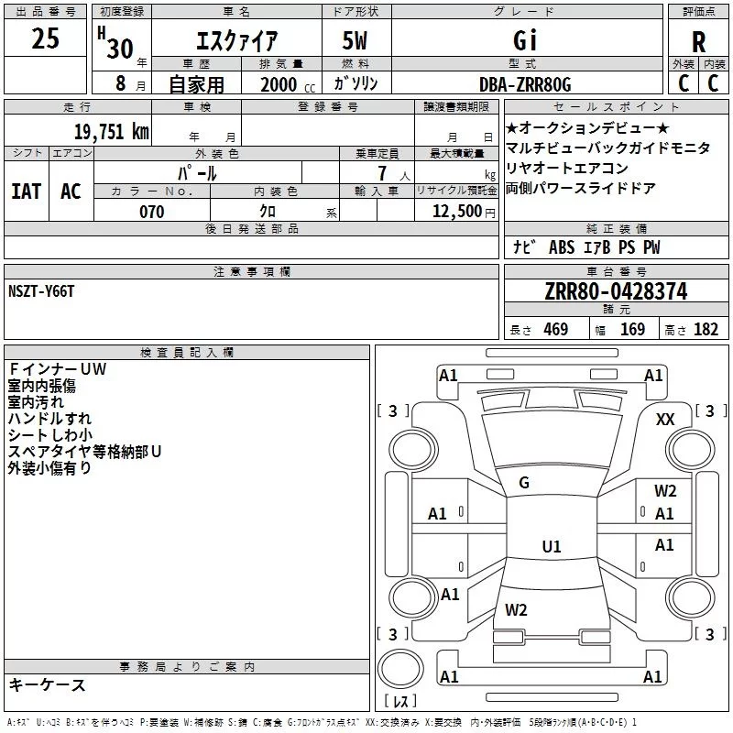Screen dimensions: 733x733
Task: Select the air conditioner value "AC"
Action: [71, 191]
